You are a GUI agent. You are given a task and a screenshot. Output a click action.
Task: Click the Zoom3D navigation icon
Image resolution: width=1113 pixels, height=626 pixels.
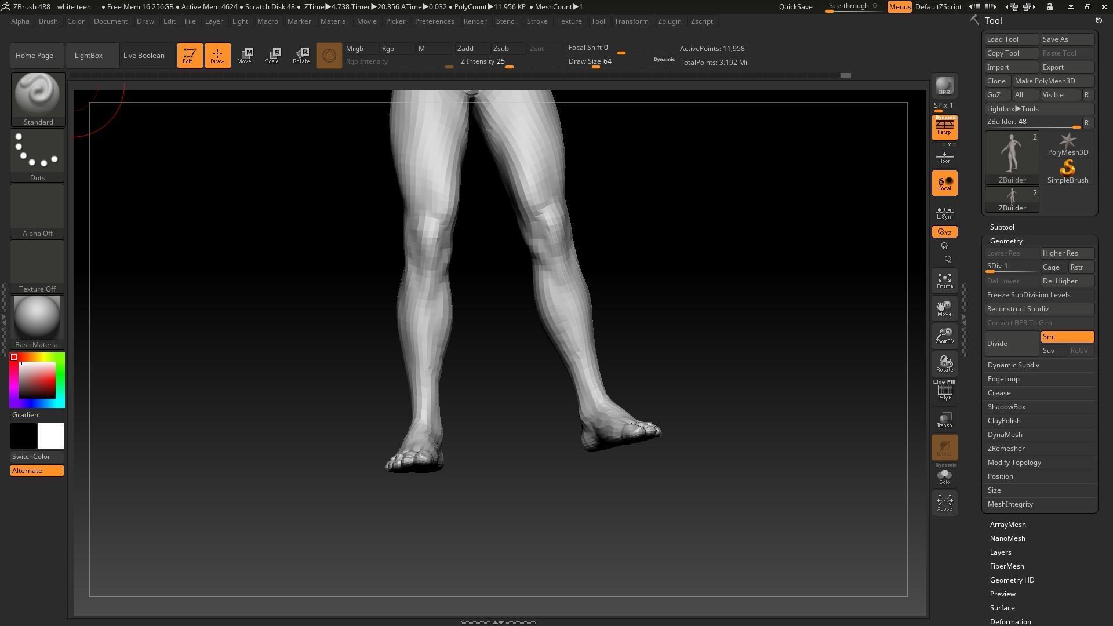click(x=944, y=336)
